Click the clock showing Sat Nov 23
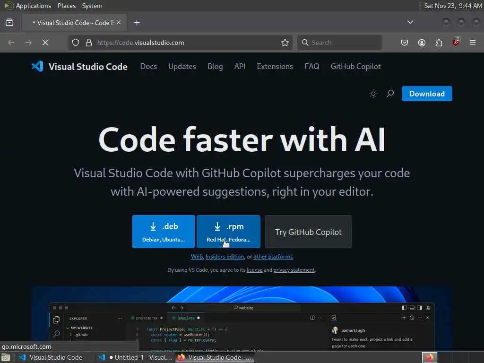 pos(453,6)
